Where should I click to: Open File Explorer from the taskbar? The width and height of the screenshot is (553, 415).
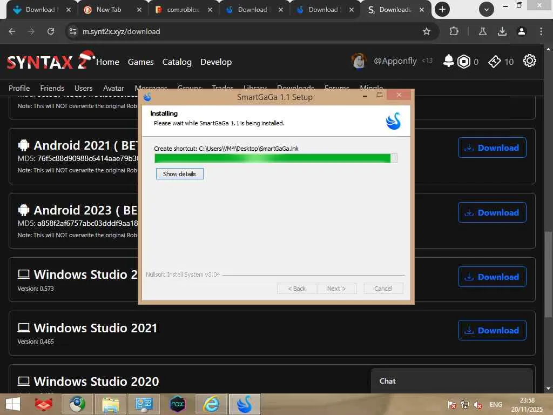[110, 404]
